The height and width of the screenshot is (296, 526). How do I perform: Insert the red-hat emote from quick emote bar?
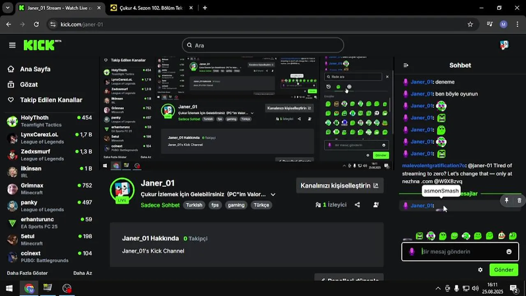pyautogui.click(x=501, y=236)
